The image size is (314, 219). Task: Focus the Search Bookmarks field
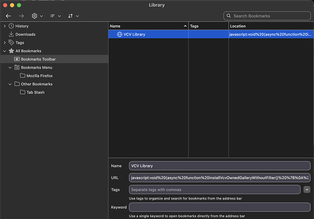point(267,16)
